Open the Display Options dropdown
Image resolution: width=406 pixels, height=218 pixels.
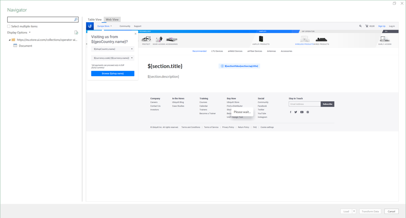[19, 32]
